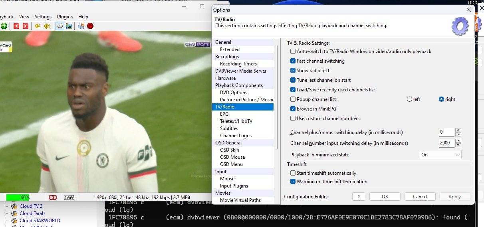Screen dimensions: 484x227
Task: Select Recordings options page
Action: coord(227,57)
